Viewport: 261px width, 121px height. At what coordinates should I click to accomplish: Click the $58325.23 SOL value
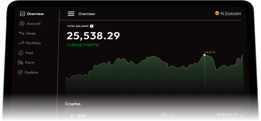pos(227,114)
